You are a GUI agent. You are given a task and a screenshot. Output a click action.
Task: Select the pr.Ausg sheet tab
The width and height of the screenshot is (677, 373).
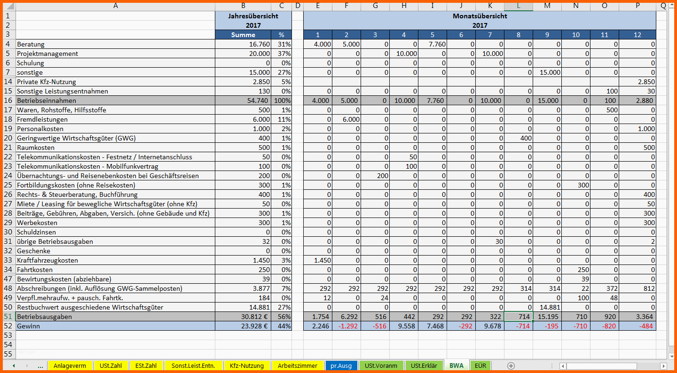(341, 365)
